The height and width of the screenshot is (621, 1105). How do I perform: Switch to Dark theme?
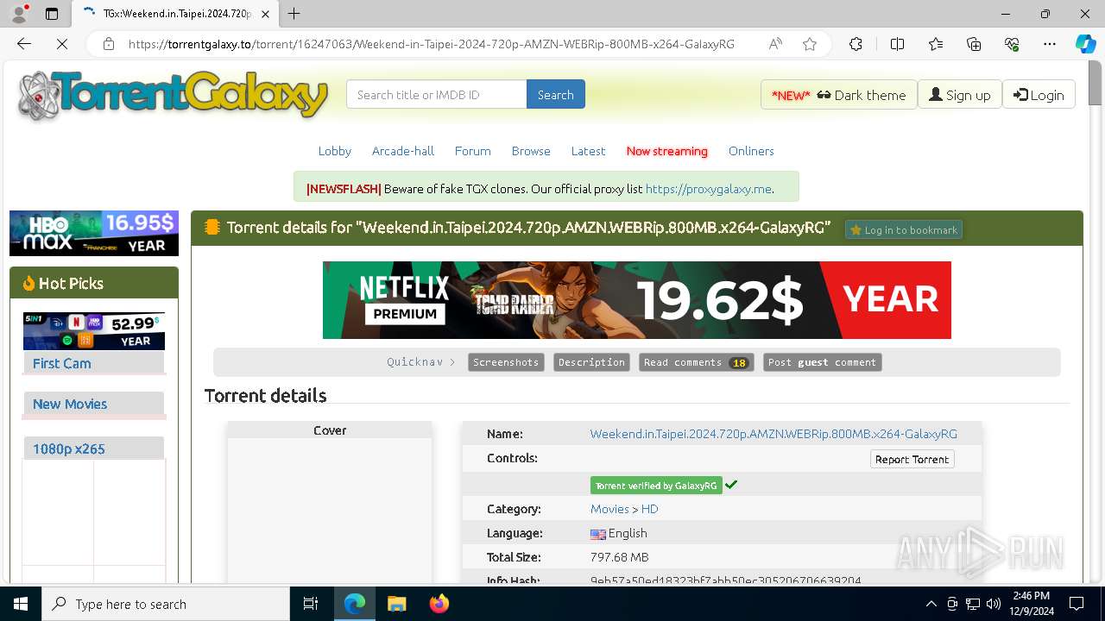tap(838, 95)
